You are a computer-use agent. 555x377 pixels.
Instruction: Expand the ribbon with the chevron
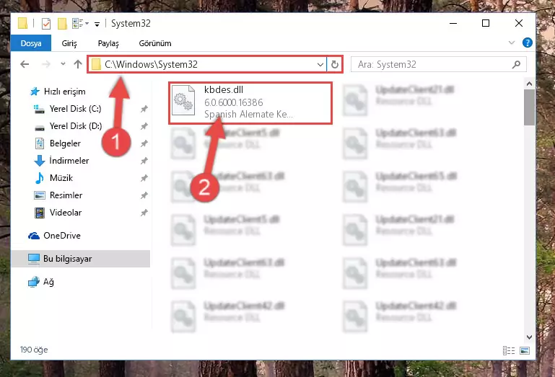pyautogui.click(x=511, y=43)
